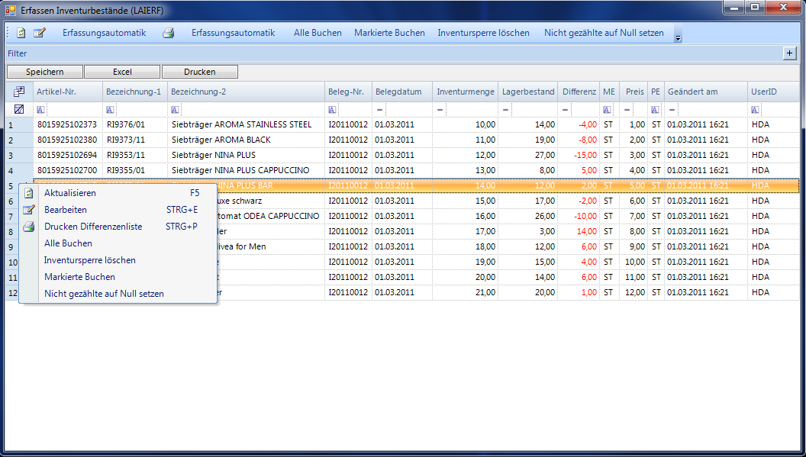Open the filter condition dropdown under Inventurmenge

(440, 109)
